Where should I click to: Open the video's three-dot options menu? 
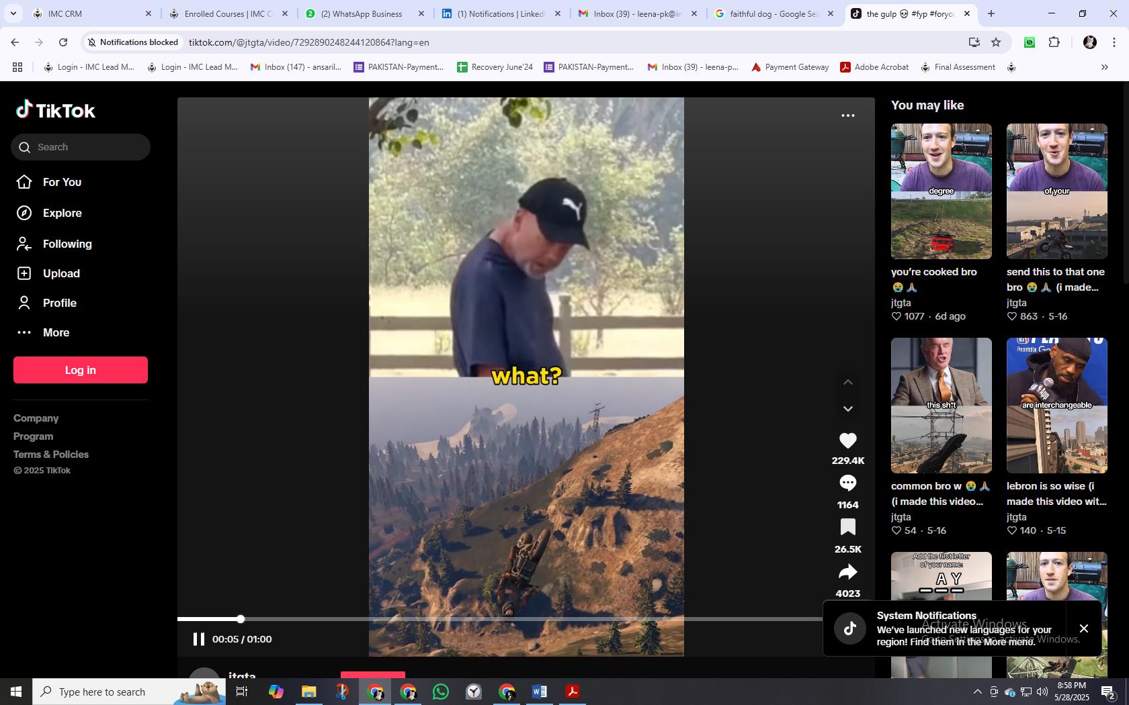(848, 115)
